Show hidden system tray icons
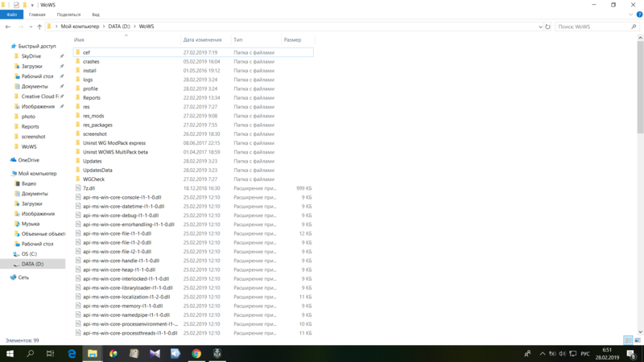 (543, 354)
